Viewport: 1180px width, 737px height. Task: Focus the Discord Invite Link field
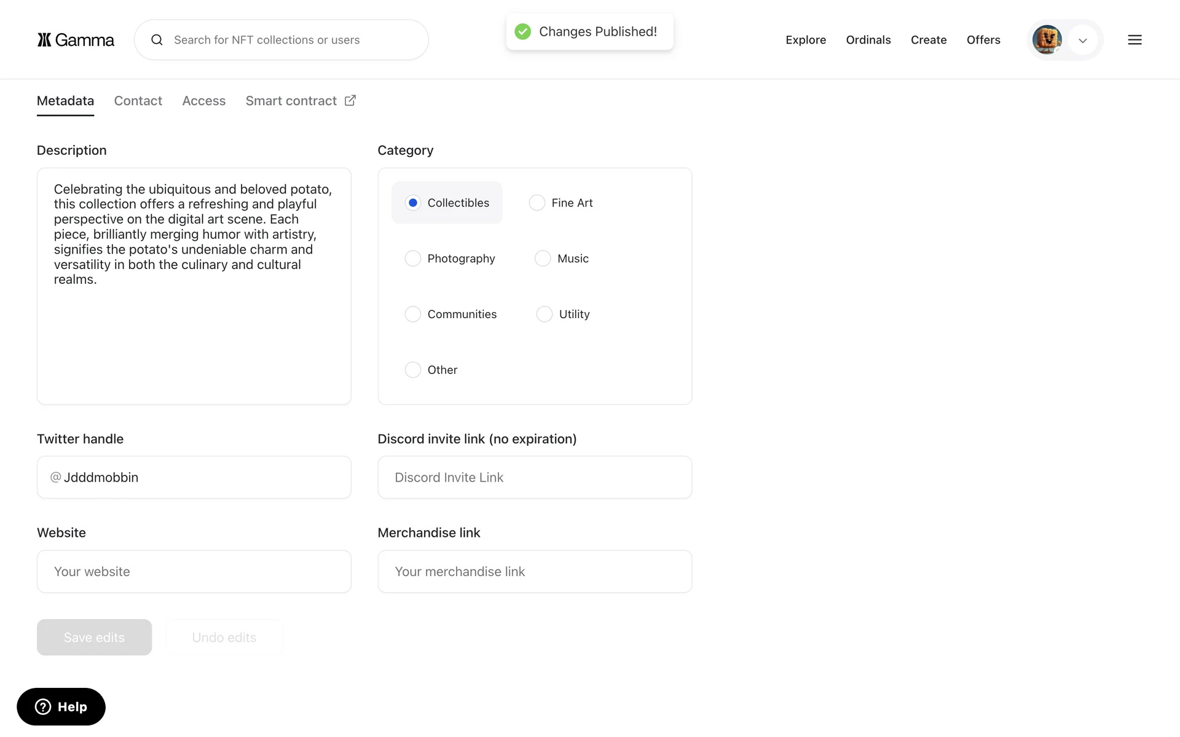(x=535, y=477)
